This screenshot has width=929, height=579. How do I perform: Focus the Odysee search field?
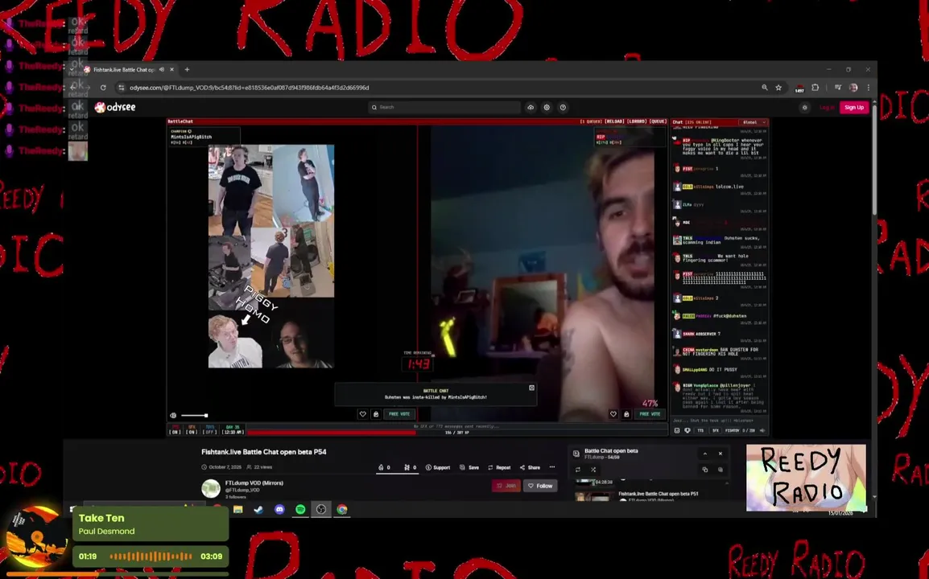[x=444, y=107]
